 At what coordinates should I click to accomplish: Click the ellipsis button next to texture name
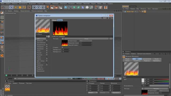point(111,39)
